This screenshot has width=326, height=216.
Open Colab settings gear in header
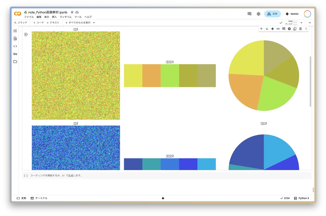[258, 14]
